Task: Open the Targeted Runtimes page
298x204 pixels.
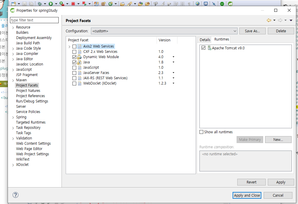Action: [x=31, y=122]
